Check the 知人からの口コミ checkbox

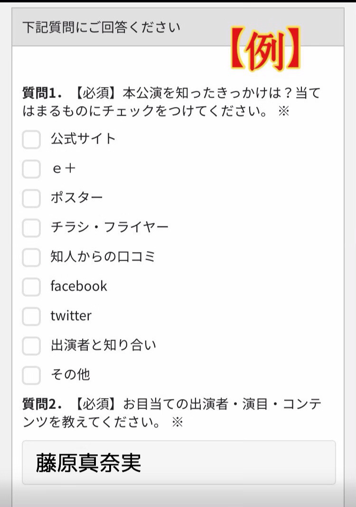coord(31,257)
